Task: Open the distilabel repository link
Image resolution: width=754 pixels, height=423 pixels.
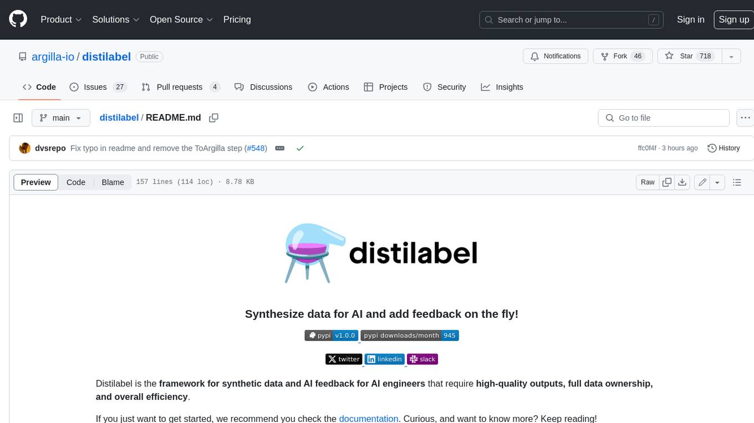Action: coord(106,56)
